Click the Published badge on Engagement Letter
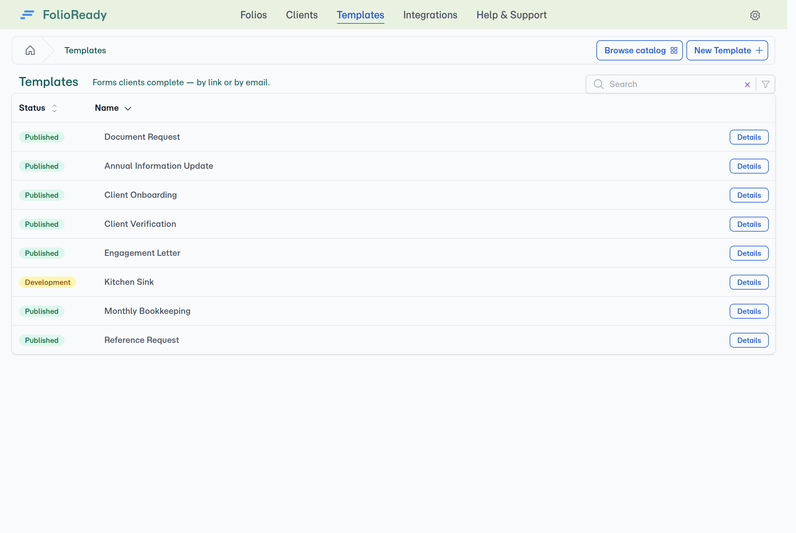796x533 pixels. (x=41, y=253)
